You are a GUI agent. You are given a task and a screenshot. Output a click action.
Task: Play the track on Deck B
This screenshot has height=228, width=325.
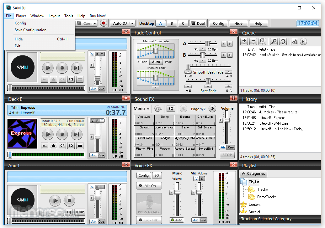(x=48, y=134)
